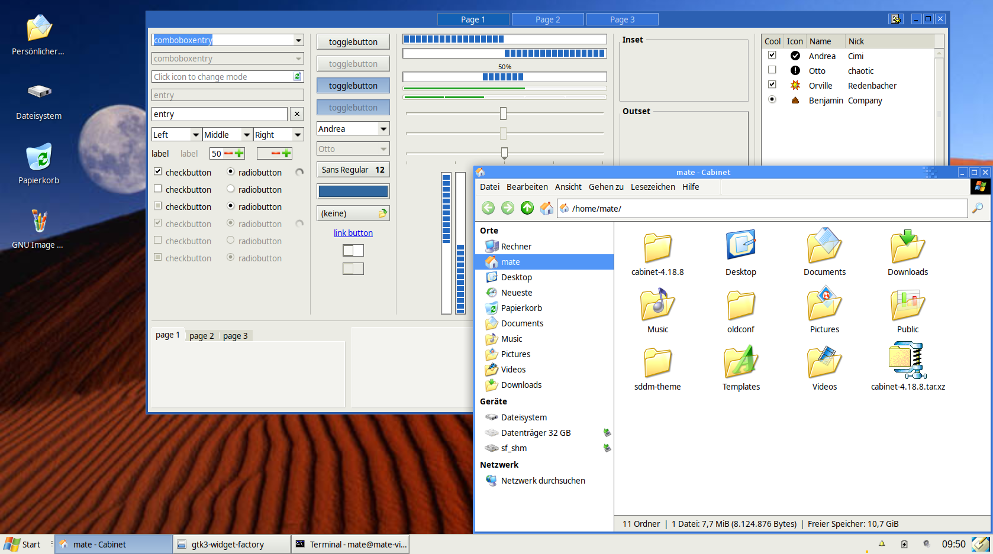Screen dimensions: 993x554
Task: Open the blue color chooser swatch
Action: 353,191
